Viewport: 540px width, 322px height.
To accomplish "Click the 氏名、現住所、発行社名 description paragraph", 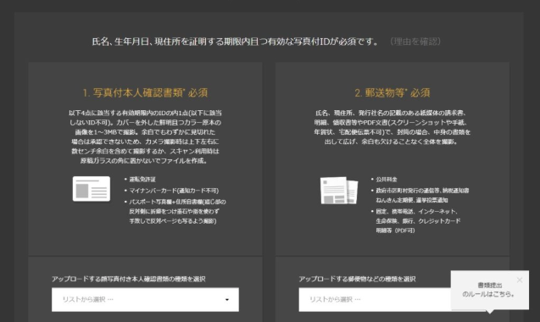I will [392, 127].
